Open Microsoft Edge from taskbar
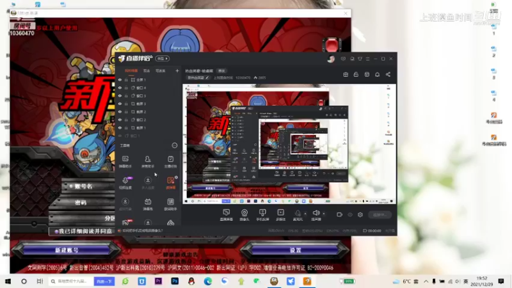Screen dimensions: 512x288 [x=208, y=281]
